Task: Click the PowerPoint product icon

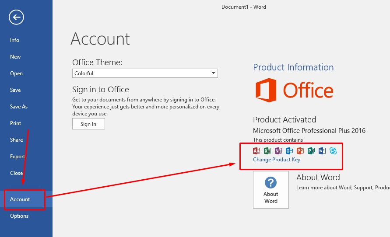Action: [300, 151]
